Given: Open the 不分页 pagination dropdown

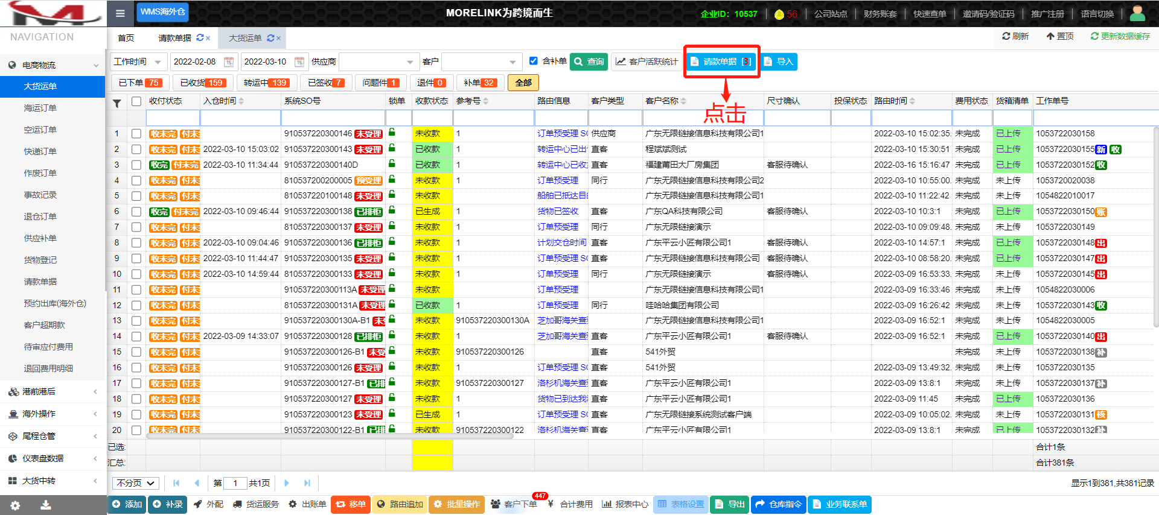Looking at the screenshot, I should 136,483.
